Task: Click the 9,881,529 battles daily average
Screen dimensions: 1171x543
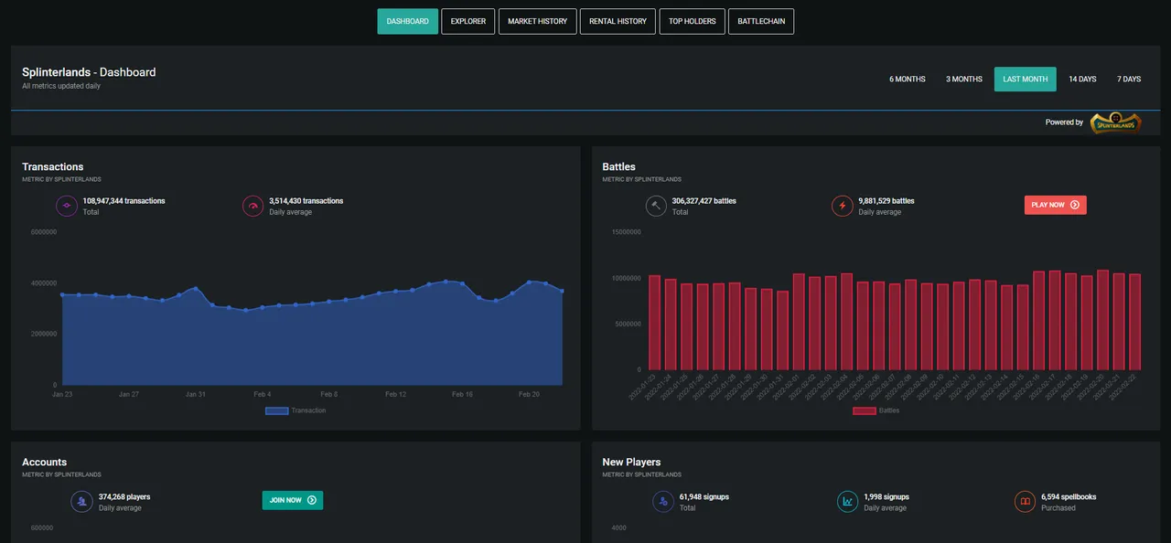Action: 886,201
